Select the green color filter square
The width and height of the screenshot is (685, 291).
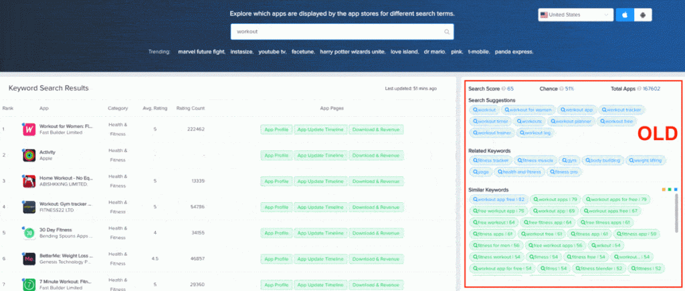tap(669, 190)
